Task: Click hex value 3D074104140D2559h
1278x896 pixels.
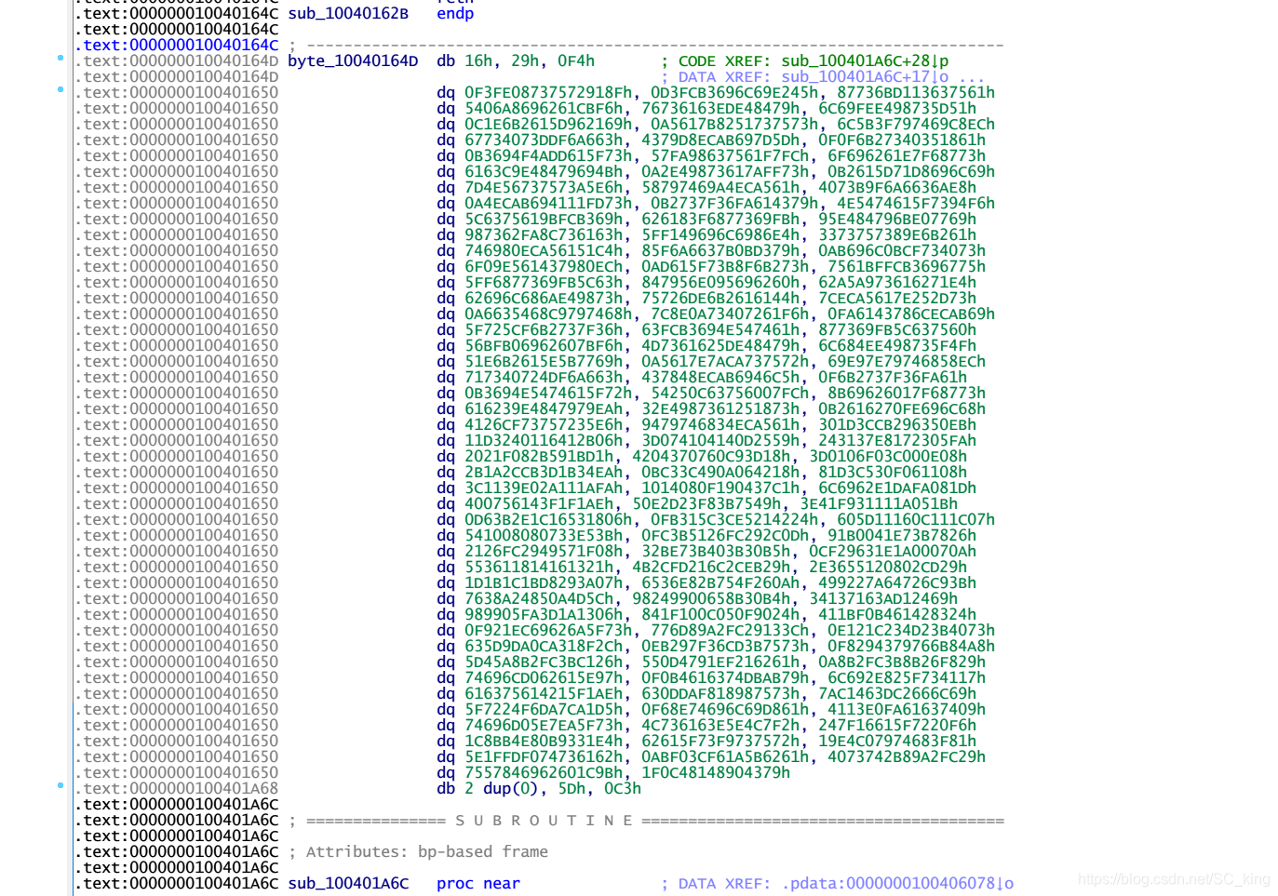Action: coord(720,440)
